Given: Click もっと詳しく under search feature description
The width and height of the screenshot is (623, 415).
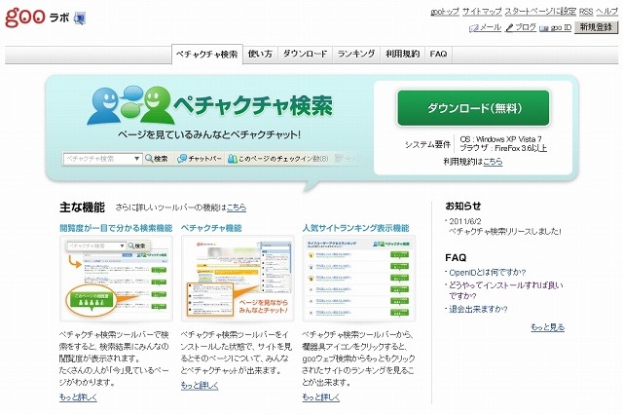Looking at the screenshot, I should tap(78, 396).
